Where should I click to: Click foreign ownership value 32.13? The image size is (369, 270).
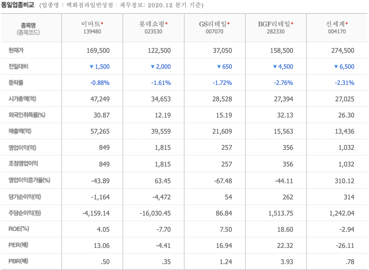click(285, 115)
